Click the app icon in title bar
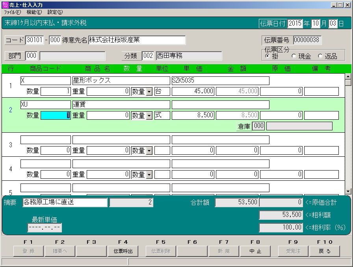This screenshot has height=267, width=353. [5, 5]
